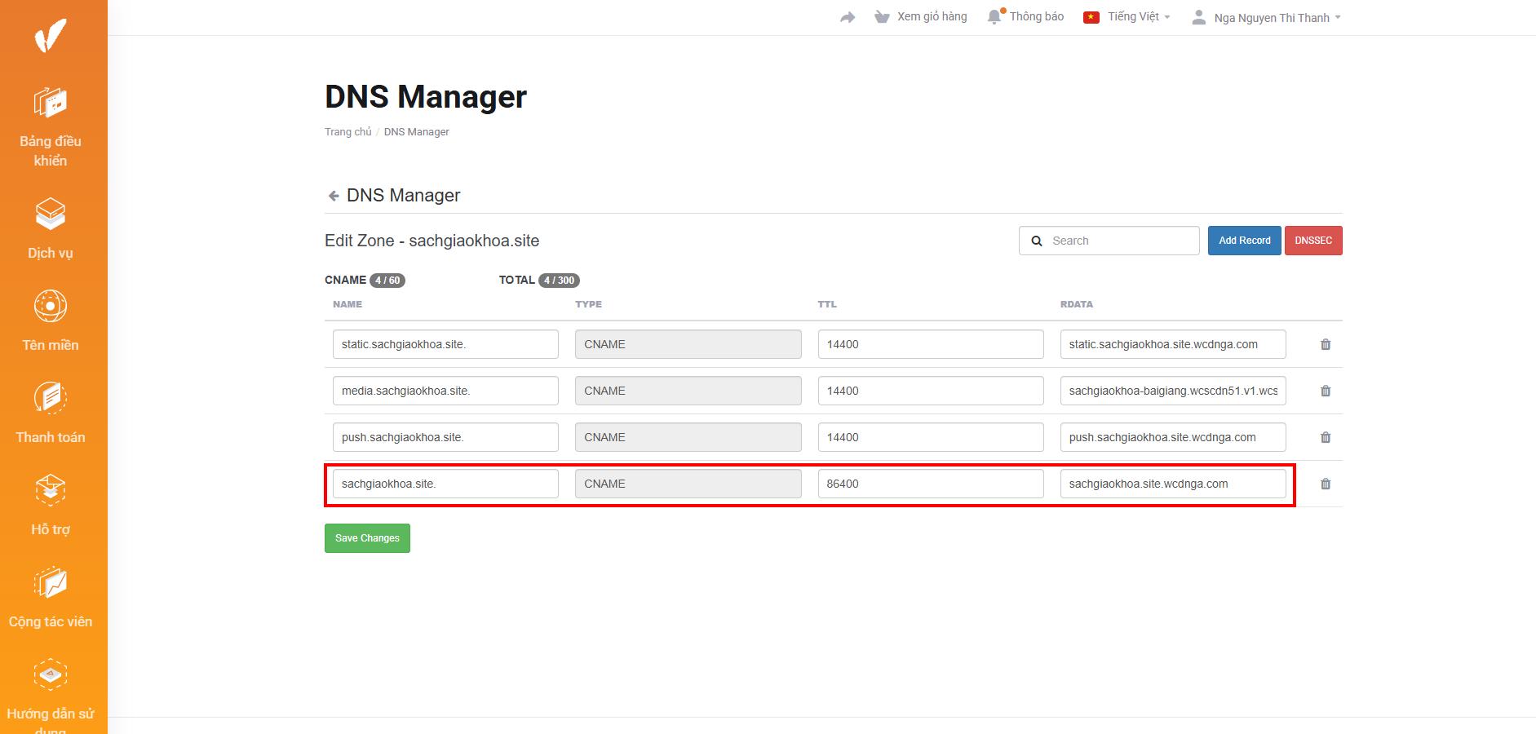
Task: Go back using the DNS Manager arrow
Action: [334, 196]
